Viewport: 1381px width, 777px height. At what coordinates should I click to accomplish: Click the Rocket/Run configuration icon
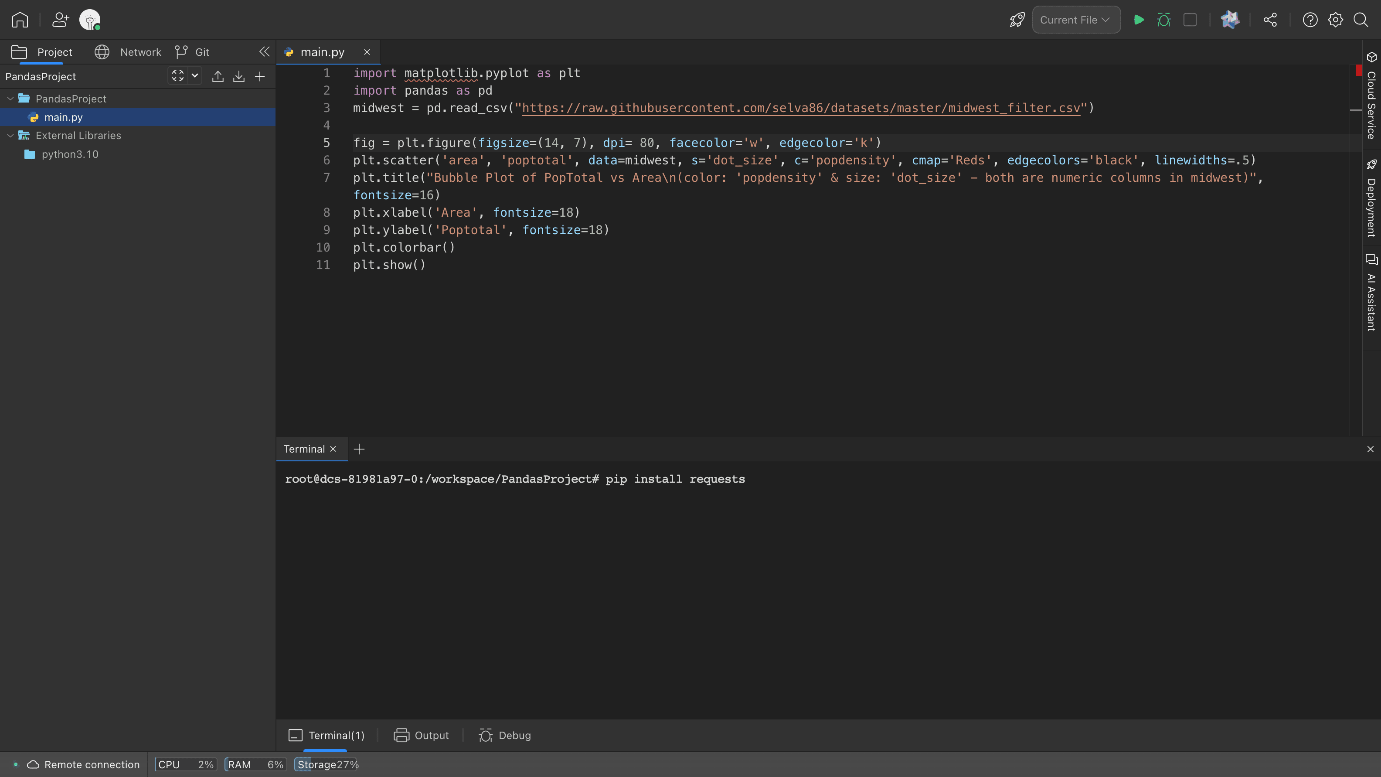[x=1016, y=20]
